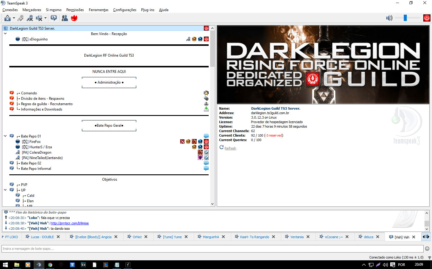Select the Cald channel
Screen dimensions: 432x269
(30, 196)
